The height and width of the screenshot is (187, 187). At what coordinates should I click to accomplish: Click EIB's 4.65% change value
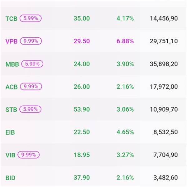coord(125,132)
